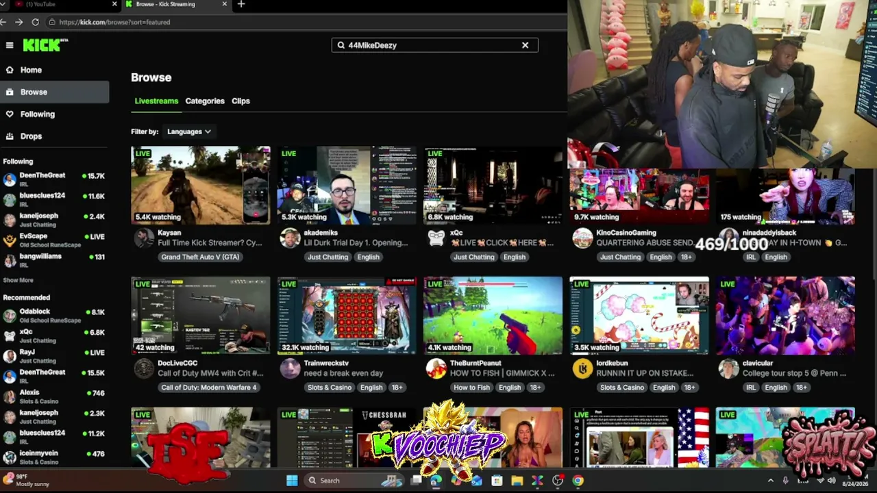Clear the 44MikeDeezy search text
877x493 pixels.
point(526,45)
